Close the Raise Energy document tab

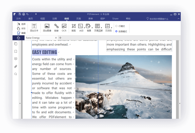point(56,38)
